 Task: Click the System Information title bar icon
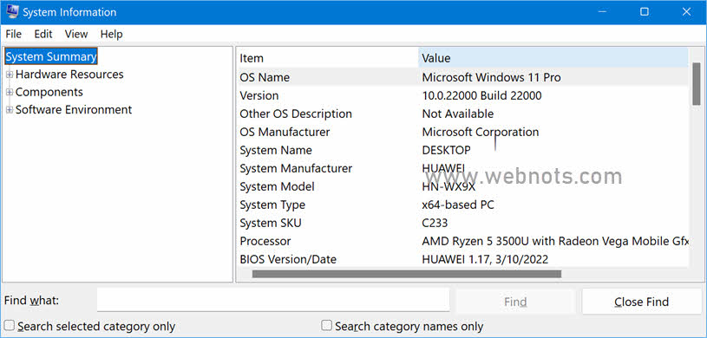coord(12,12)
